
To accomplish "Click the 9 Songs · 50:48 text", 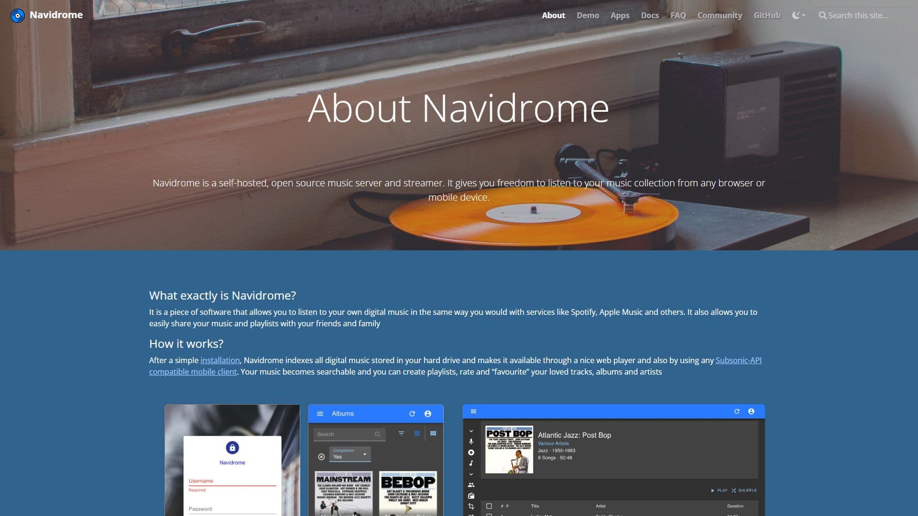I will point(555,458).
